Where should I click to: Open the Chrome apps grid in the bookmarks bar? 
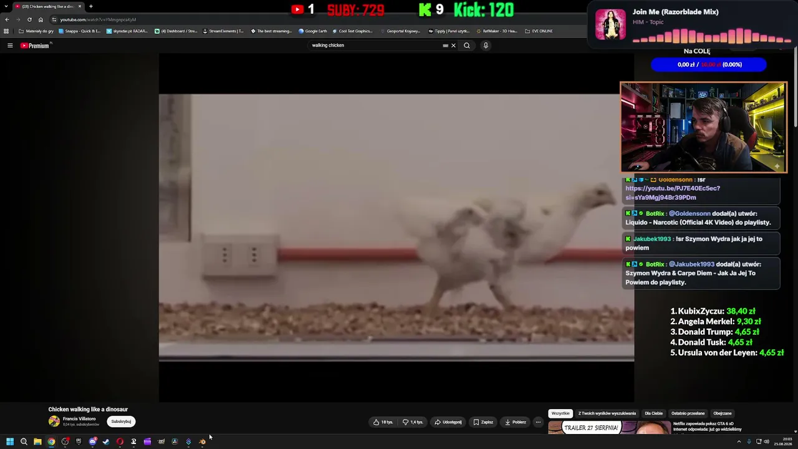(x=6, y=31)
